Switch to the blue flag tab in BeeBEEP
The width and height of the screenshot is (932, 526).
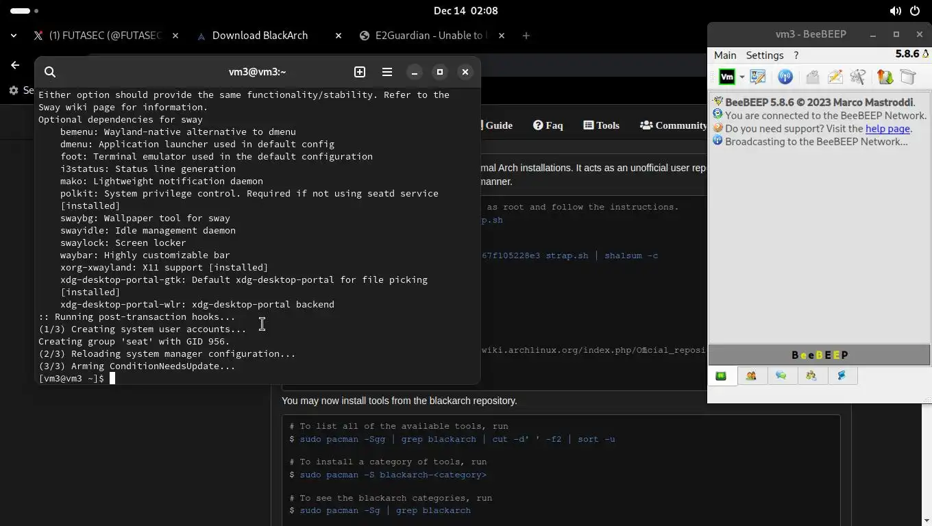tap(842, 375)
